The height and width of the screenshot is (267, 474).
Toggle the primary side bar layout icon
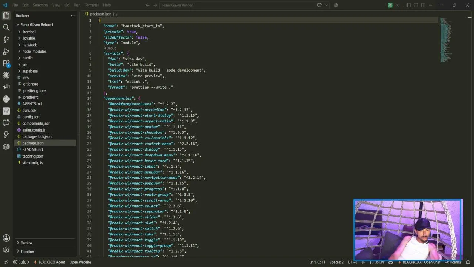tap(408, 5)
